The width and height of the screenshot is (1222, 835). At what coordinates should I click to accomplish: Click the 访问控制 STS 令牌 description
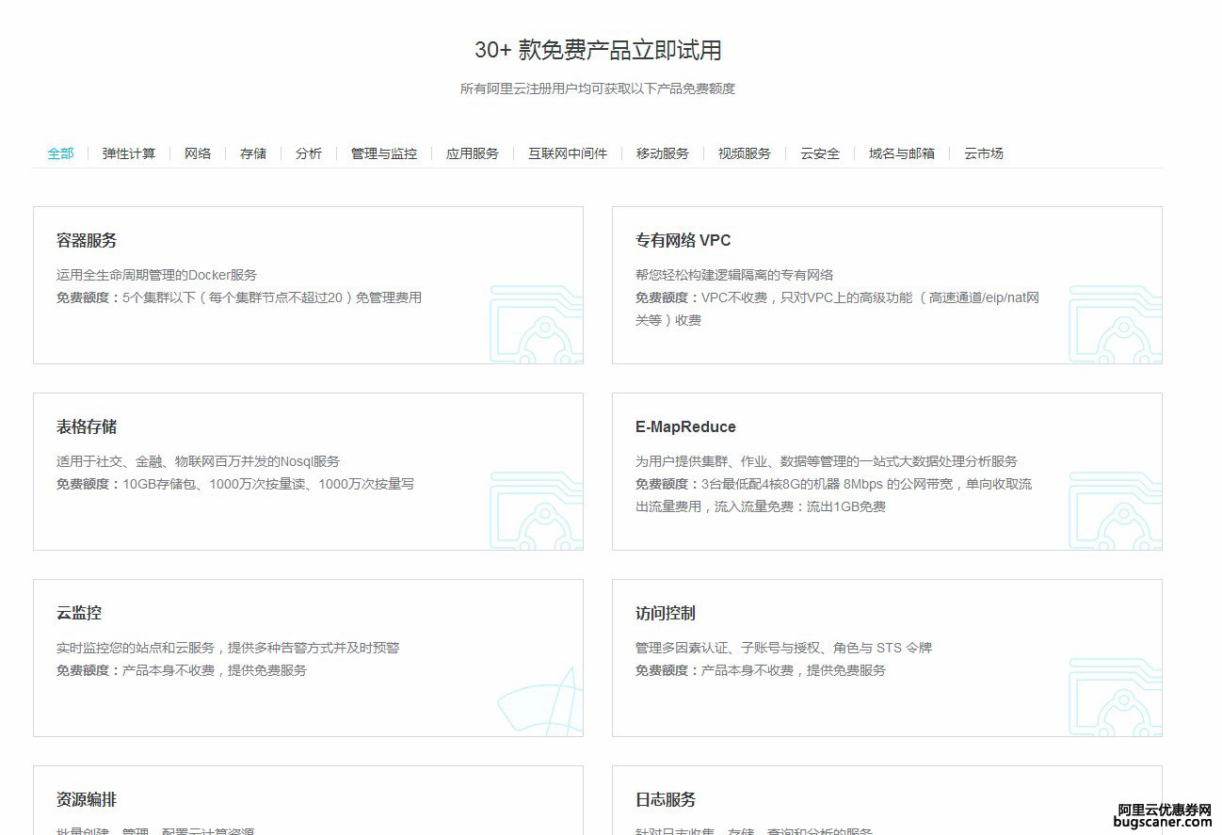pyautogui.click(x=784, y=648)
